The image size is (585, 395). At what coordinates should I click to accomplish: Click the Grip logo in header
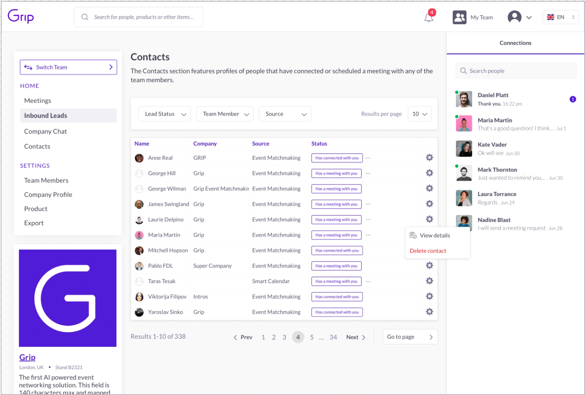tap(21, 16)
